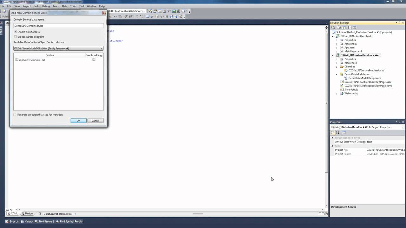Open the Build menu
The image size is (406, 228).
[36, 6]
